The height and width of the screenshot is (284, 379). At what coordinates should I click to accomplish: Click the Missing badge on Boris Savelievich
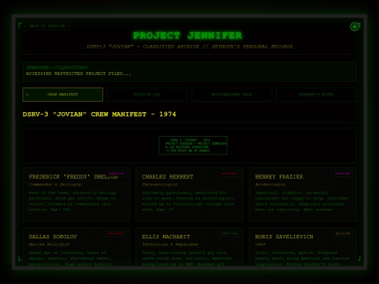pos(343,234)
